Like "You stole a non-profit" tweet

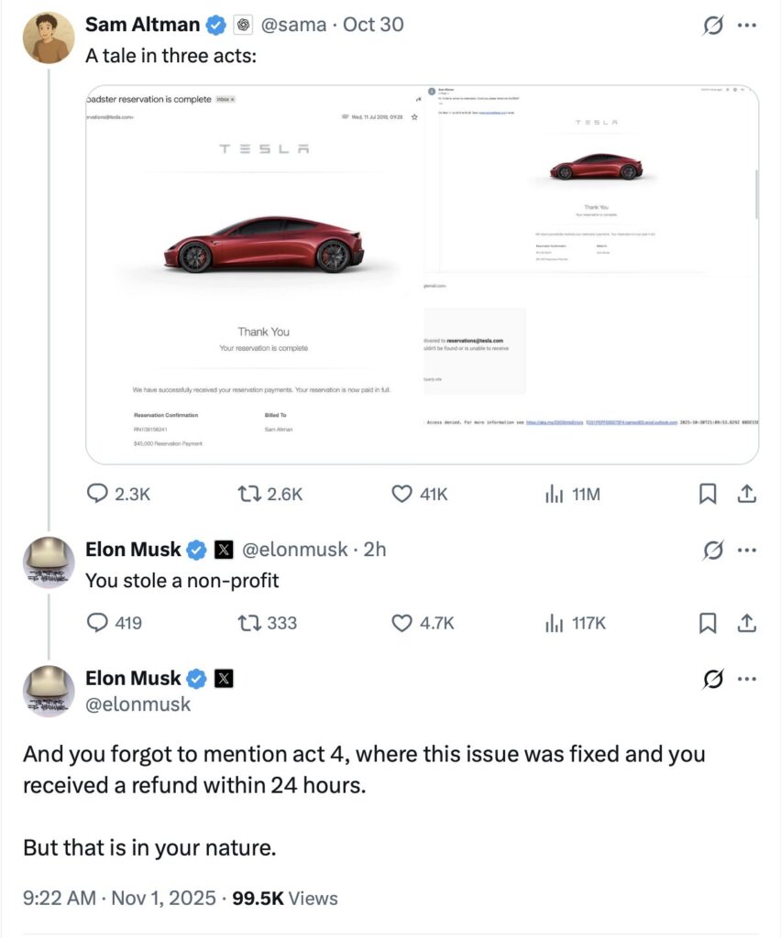click(401, 623)
